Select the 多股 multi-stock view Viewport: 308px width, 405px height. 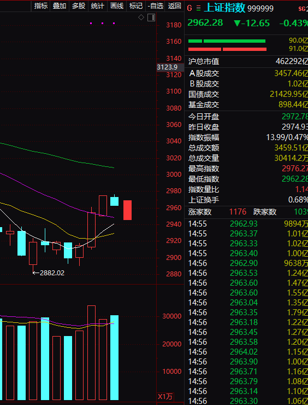[79, 5]
